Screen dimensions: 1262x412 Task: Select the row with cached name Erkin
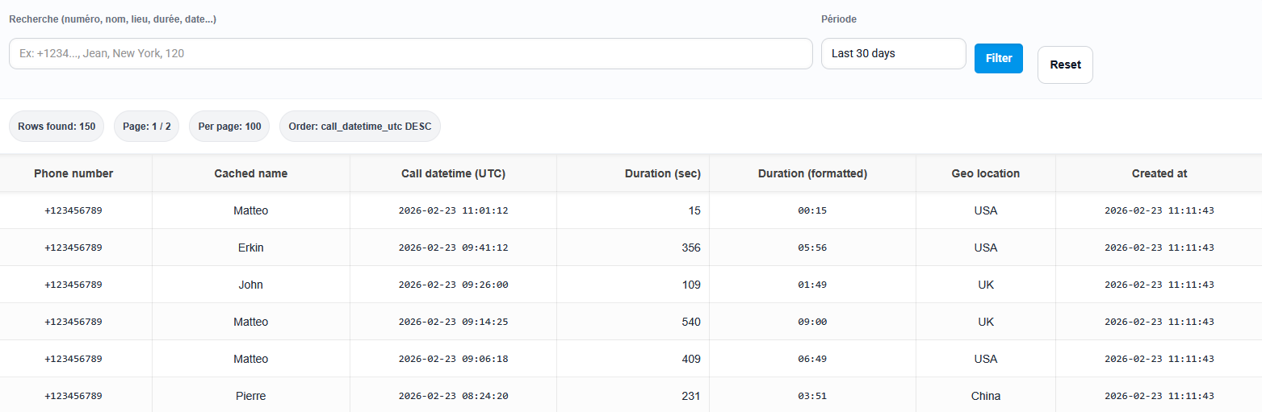(x=250, y=248)
